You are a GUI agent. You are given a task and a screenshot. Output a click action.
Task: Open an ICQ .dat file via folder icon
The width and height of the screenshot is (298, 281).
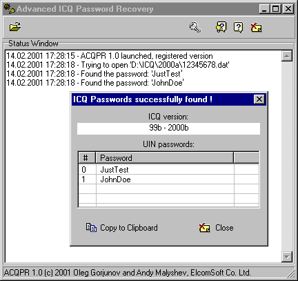point(15,27)
